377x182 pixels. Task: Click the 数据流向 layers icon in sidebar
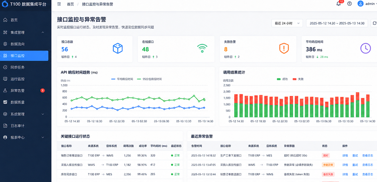pyautogui.click(x=5, y=44)
